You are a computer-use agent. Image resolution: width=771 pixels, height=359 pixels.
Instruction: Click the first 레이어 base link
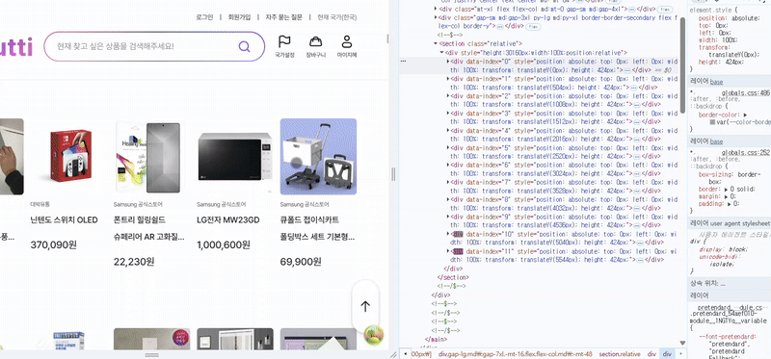pos(716,82)
